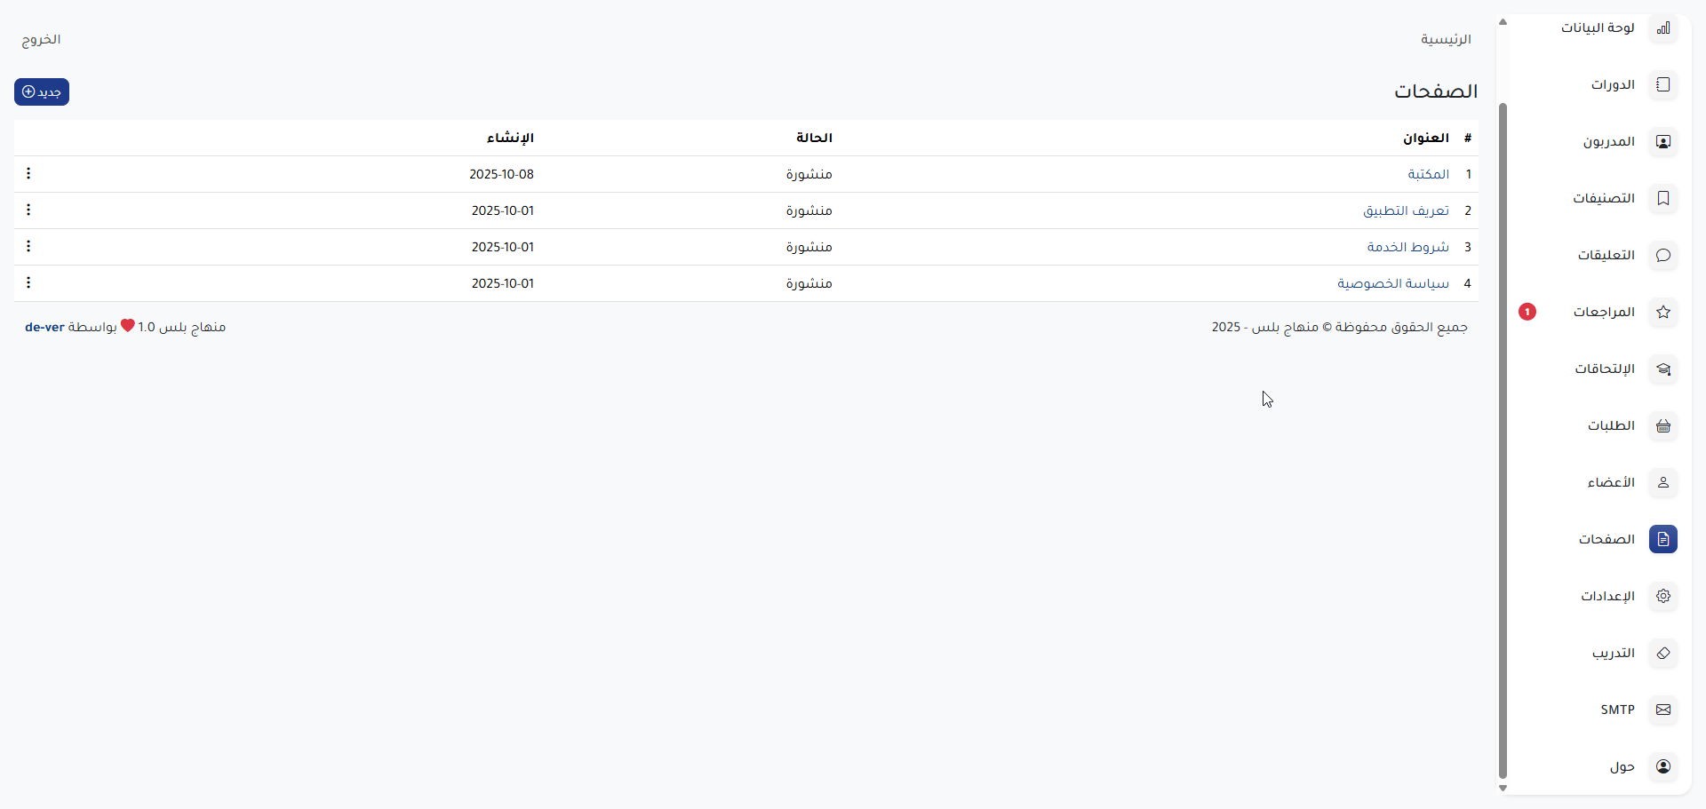Image resolution: width=1706 pixels, height=809 pixels.
Task: Open instructors (المدربون) sidebar icon
Action: click(x=1662, y=142)
